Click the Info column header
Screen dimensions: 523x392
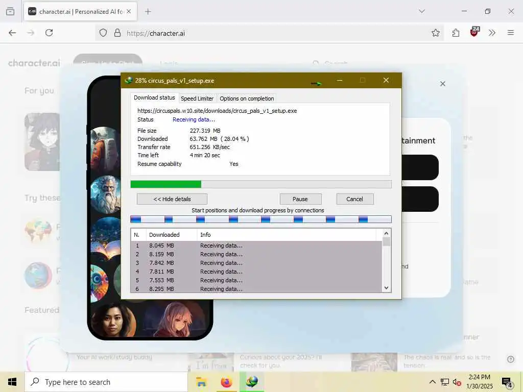tap(286, 235)
